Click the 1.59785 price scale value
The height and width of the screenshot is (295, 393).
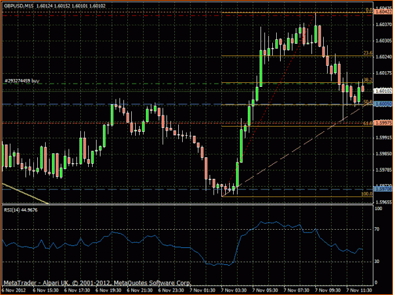pos(383,170)
